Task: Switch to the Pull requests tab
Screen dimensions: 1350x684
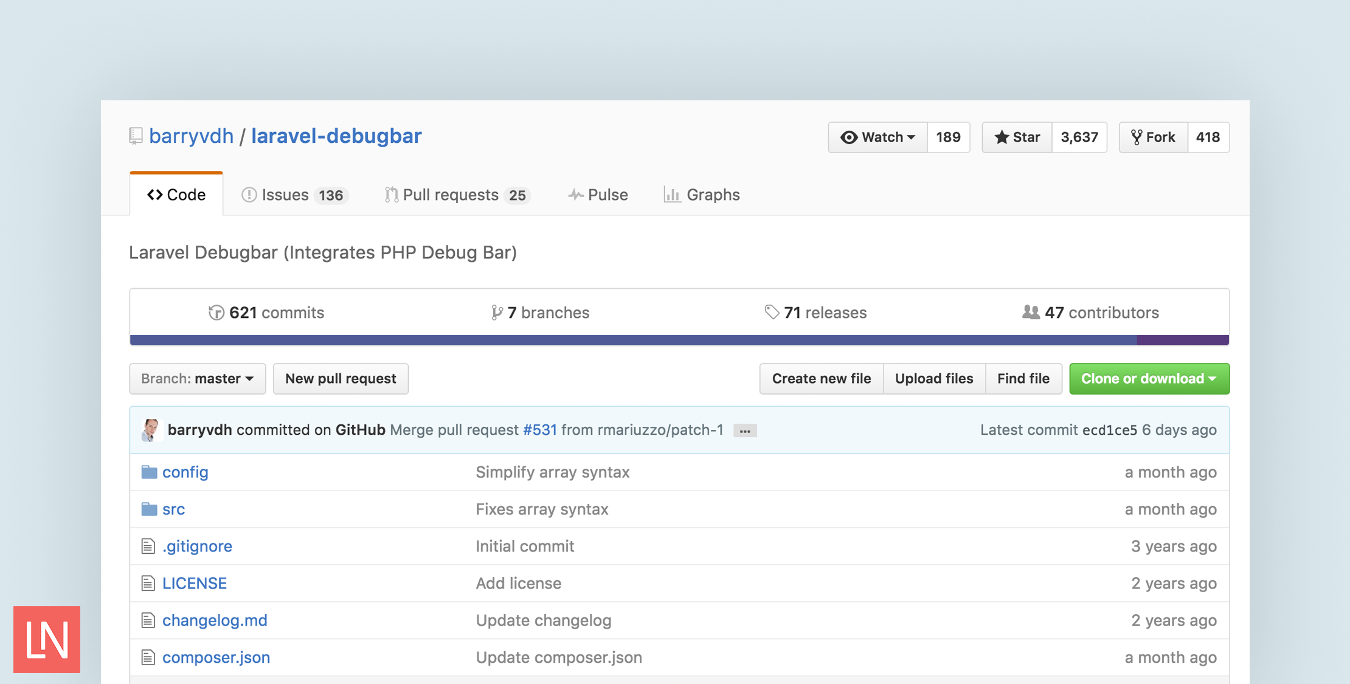Action: click(457, 195)
